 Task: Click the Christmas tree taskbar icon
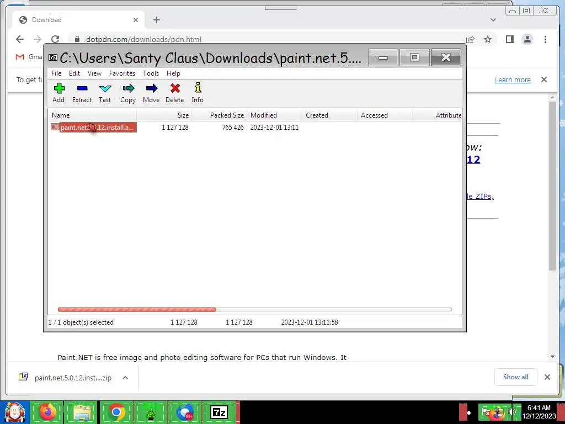[x=150, y=412]
